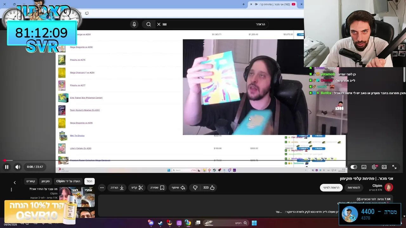The width and height of the screenshot is (406, 228).
Task: Mute the video volume speaker icon
Action: tap(18, 167)
